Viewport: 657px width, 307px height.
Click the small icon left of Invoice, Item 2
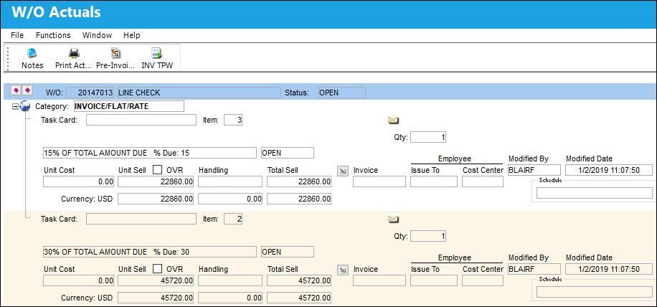[342, 269]
